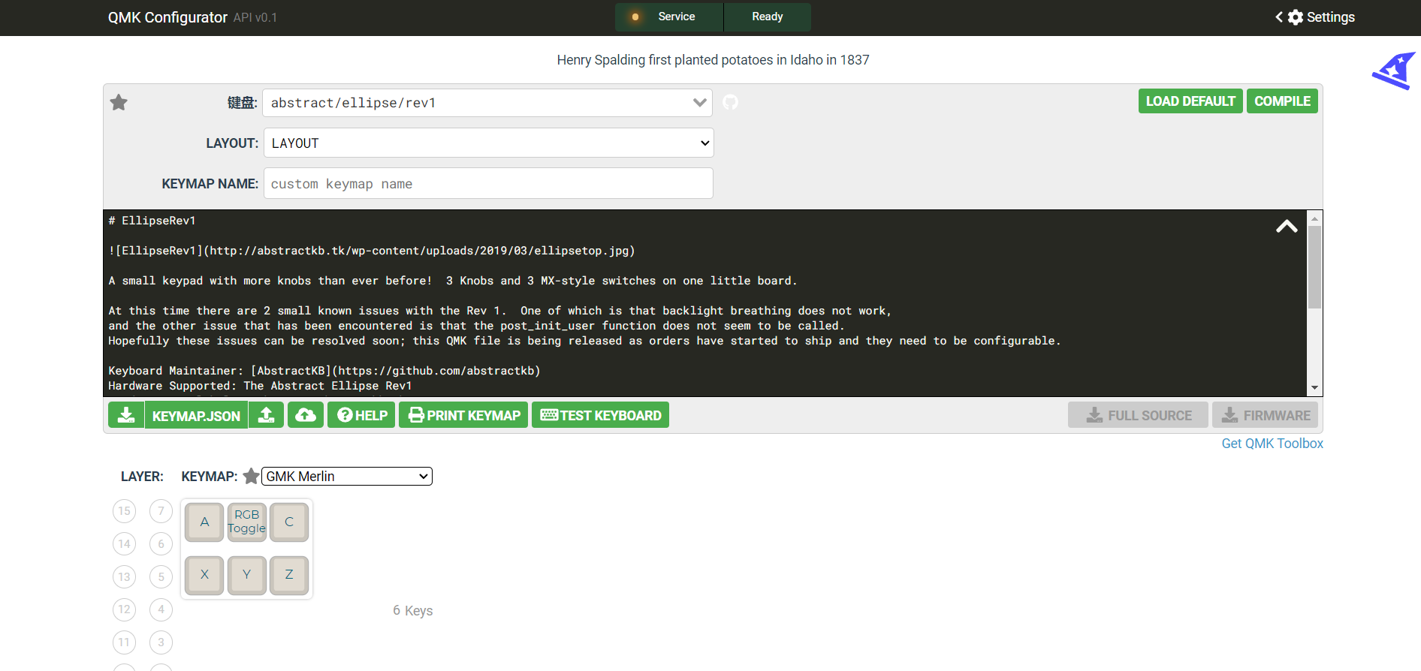Click the readme scrollbar thumb
1421x671 pixels.
pyautogui.click(x=1314, y=267)
